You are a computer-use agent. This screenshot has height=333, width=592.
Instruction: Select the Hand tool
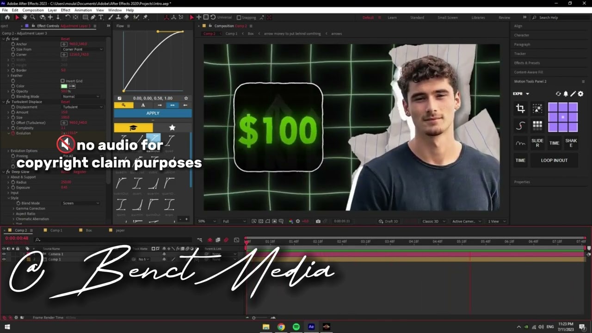(25, 17)
